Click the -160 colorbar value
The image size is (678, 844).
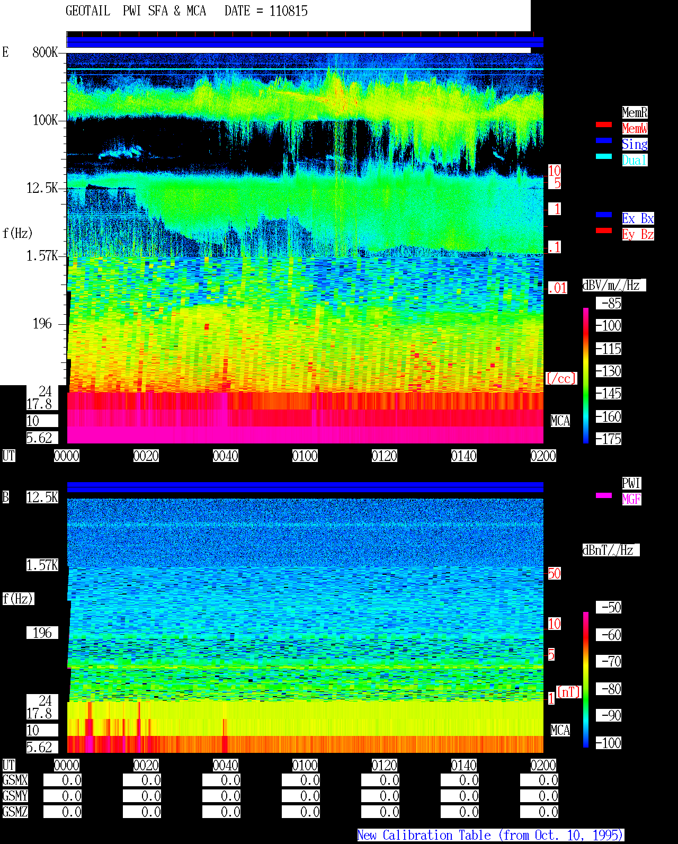609,416
